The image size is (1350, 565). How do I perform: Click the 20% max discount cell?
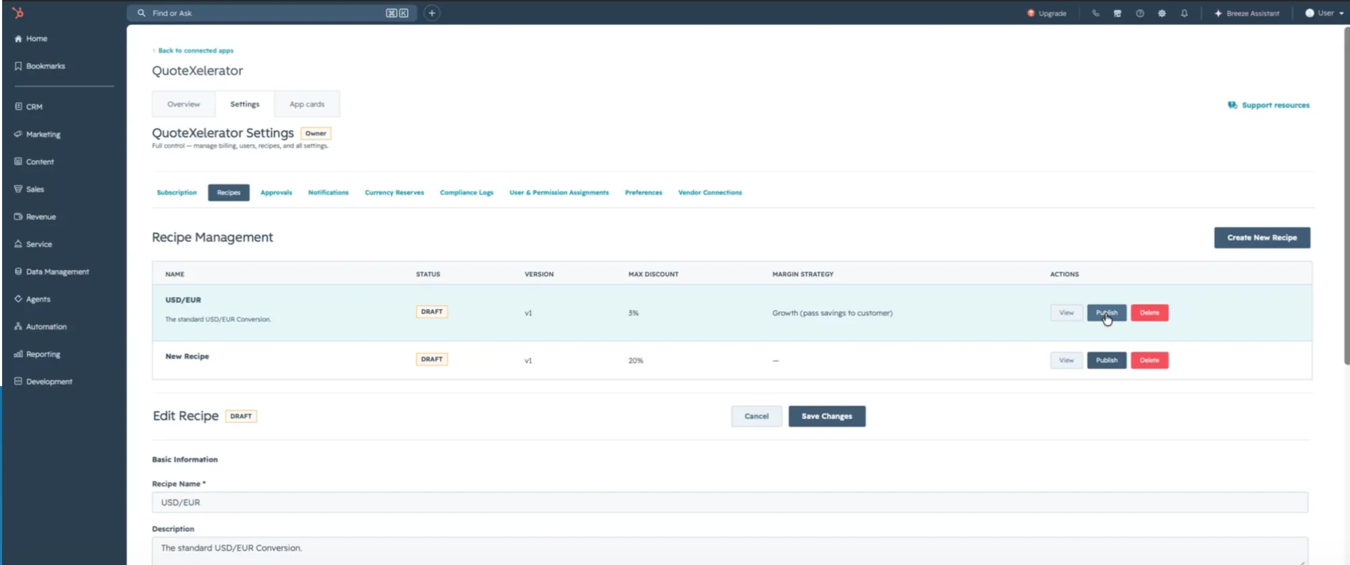636,360
